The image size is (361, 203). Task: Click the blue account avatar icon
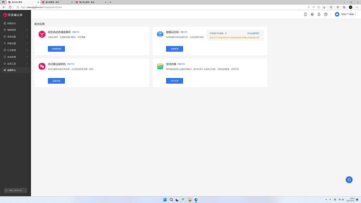[337, 14]
